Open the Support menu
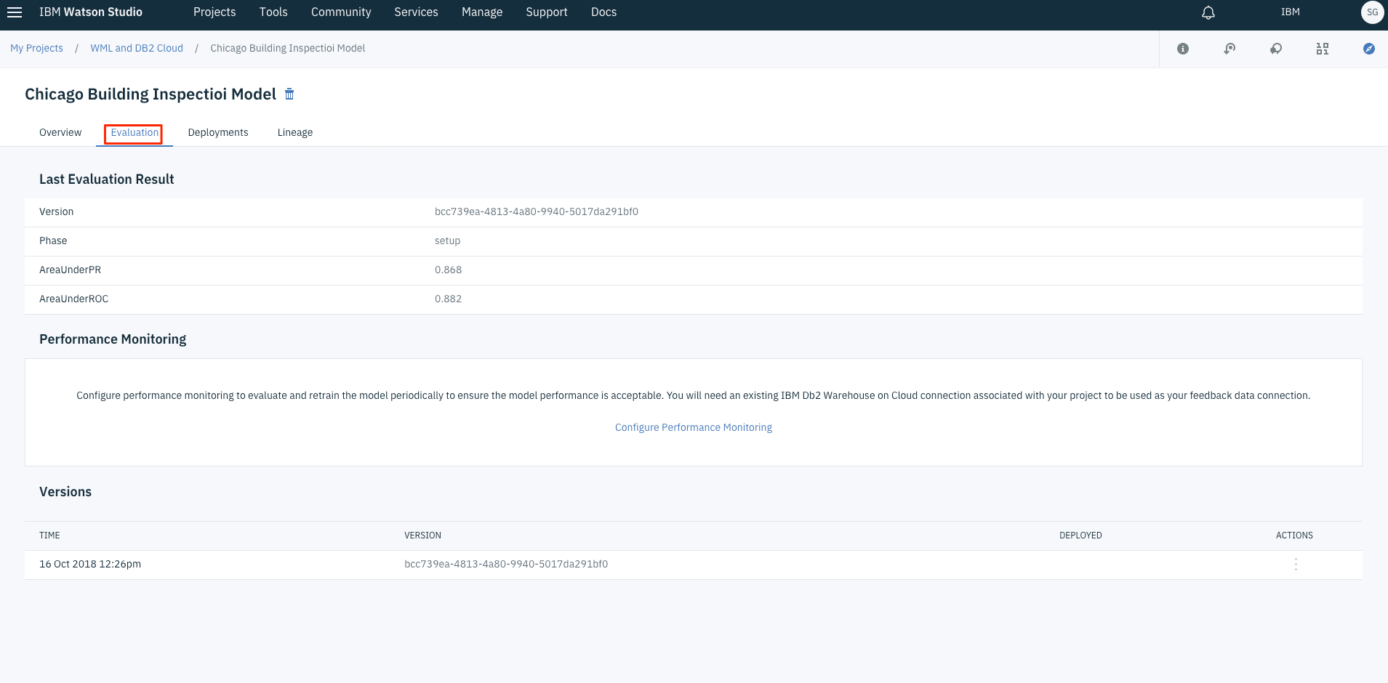The image size is (1388, 683). pos(547,12)
